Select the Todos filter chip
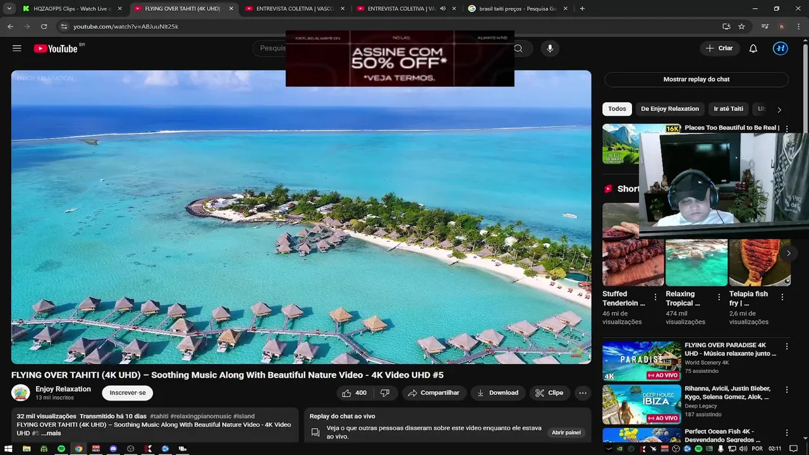809x455 pixels. [x=617, y=109]
